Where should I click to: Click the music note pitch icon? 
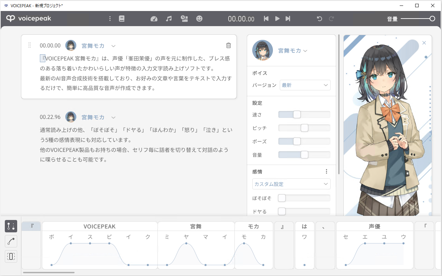click(169, 19)
